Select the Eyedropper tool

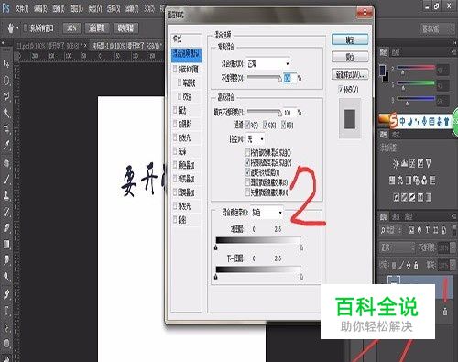click(6, 145)
